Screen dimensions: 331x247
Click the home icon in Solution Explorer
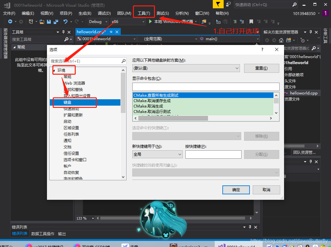(281, 40)
